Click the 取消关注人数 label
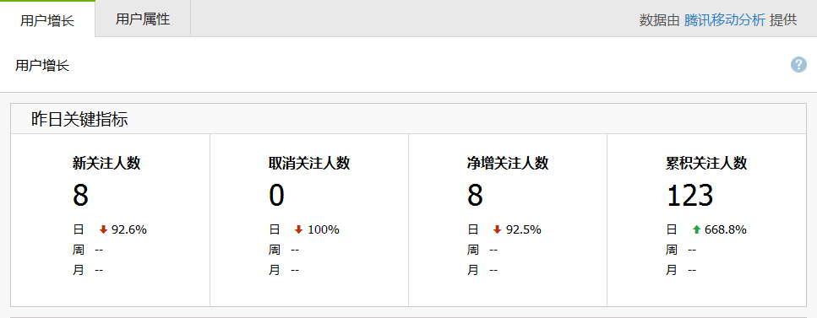This screenshot has width=817, height=318. 309,164
